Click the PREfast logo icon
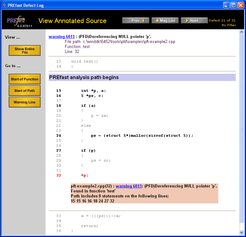 click(x=16, y=21)
